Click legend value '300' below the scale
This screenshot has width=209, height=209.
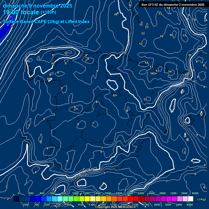36,205
